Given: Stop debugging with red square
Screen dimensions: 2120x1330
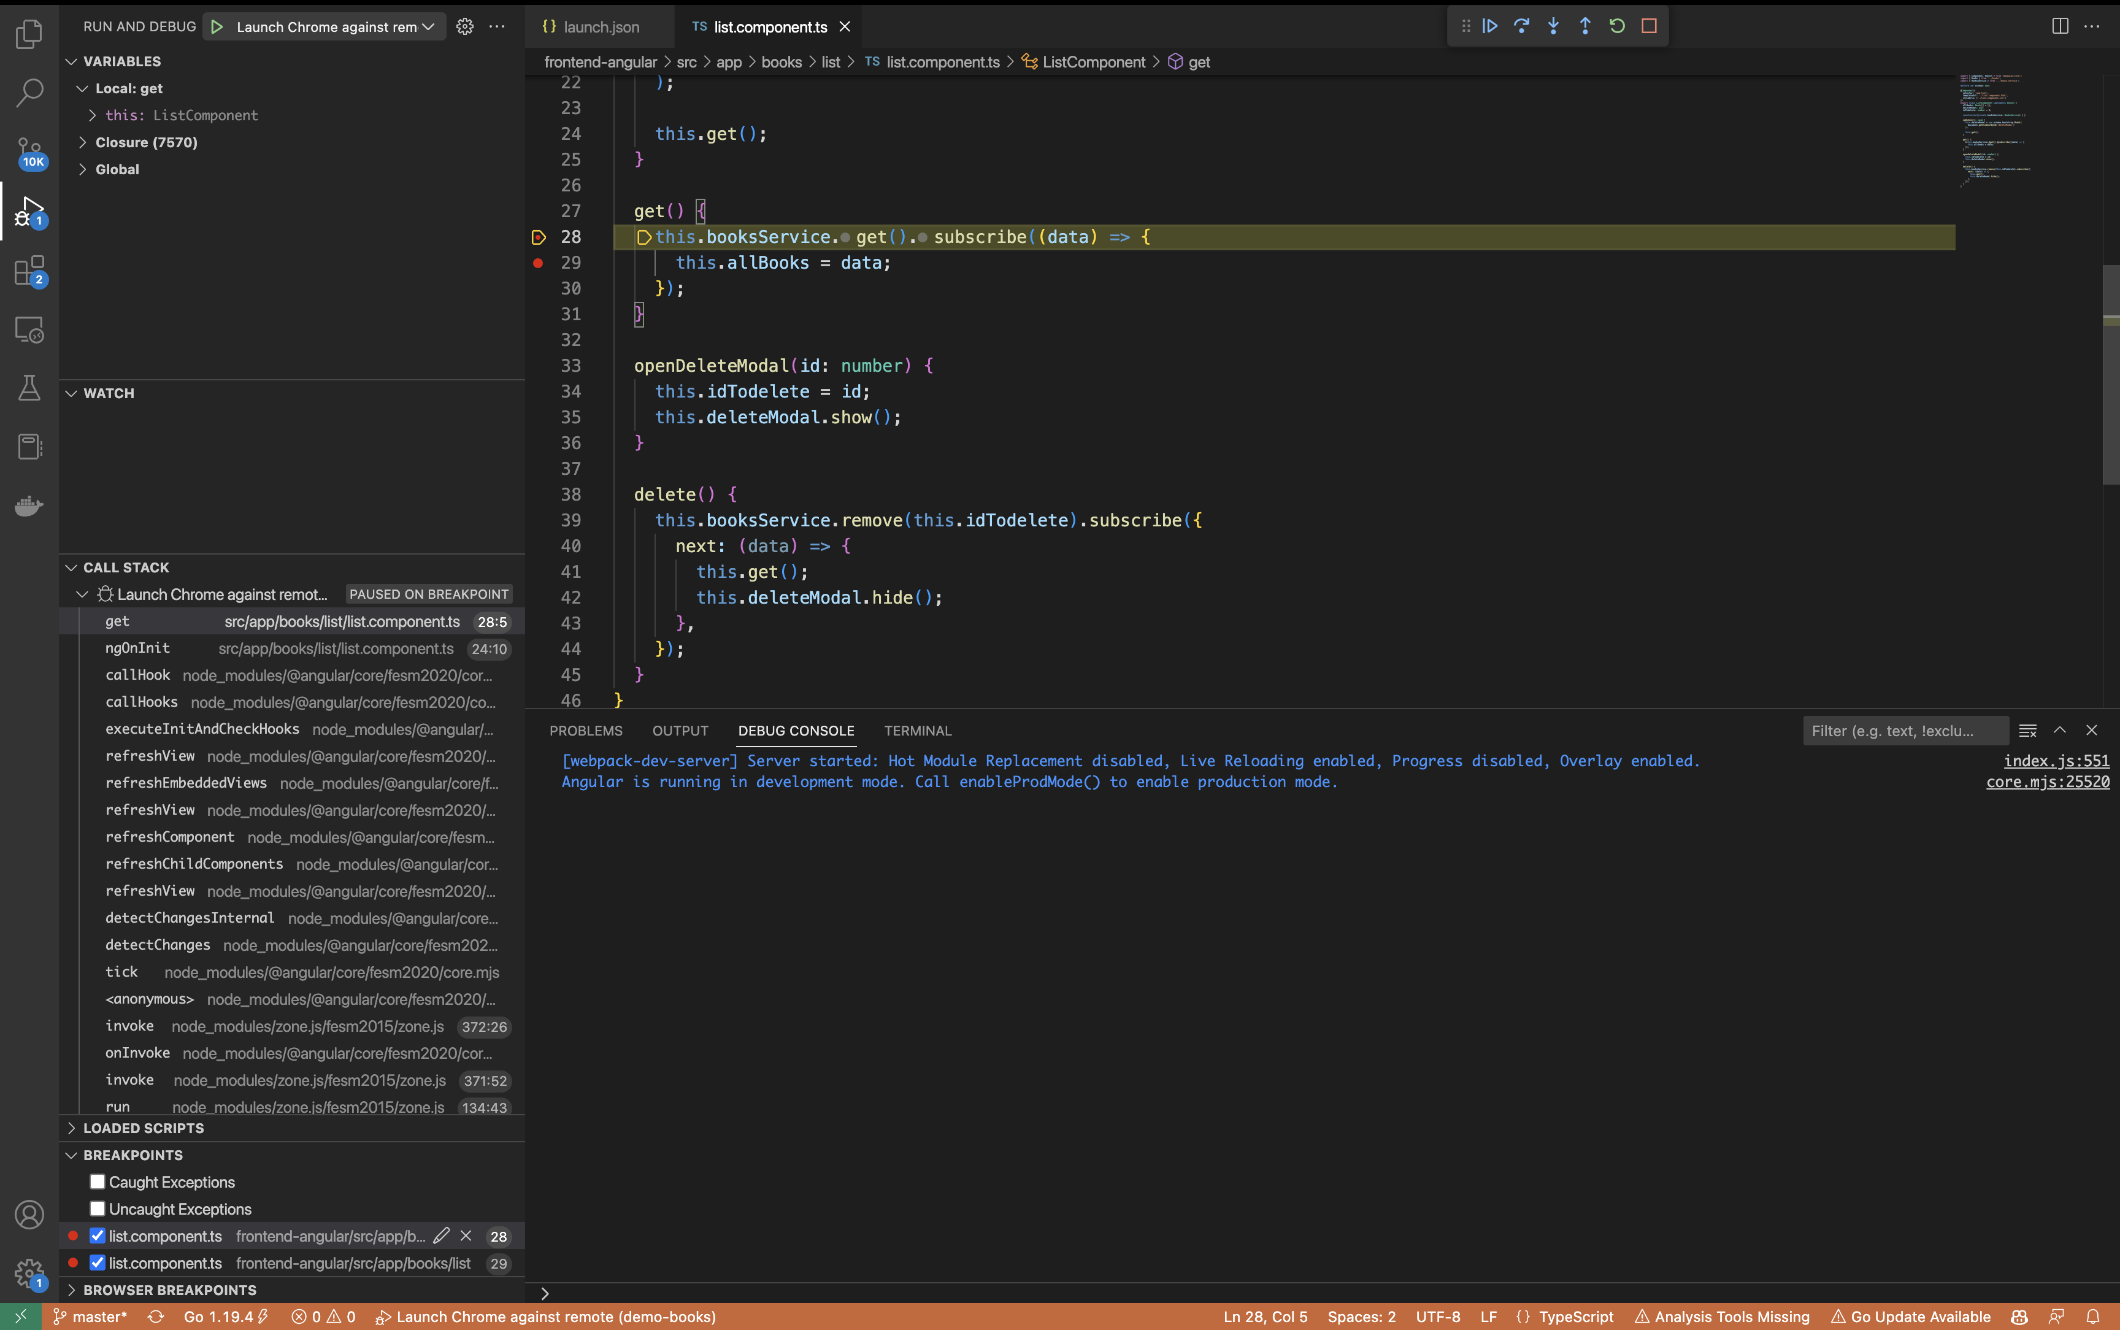Looking at the screenshot, I should coord(1649,26).
